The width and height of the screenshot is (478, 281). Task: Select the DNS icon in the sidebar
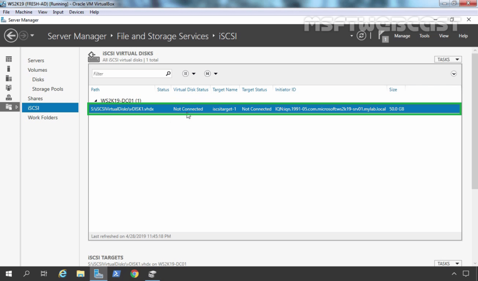9,97
